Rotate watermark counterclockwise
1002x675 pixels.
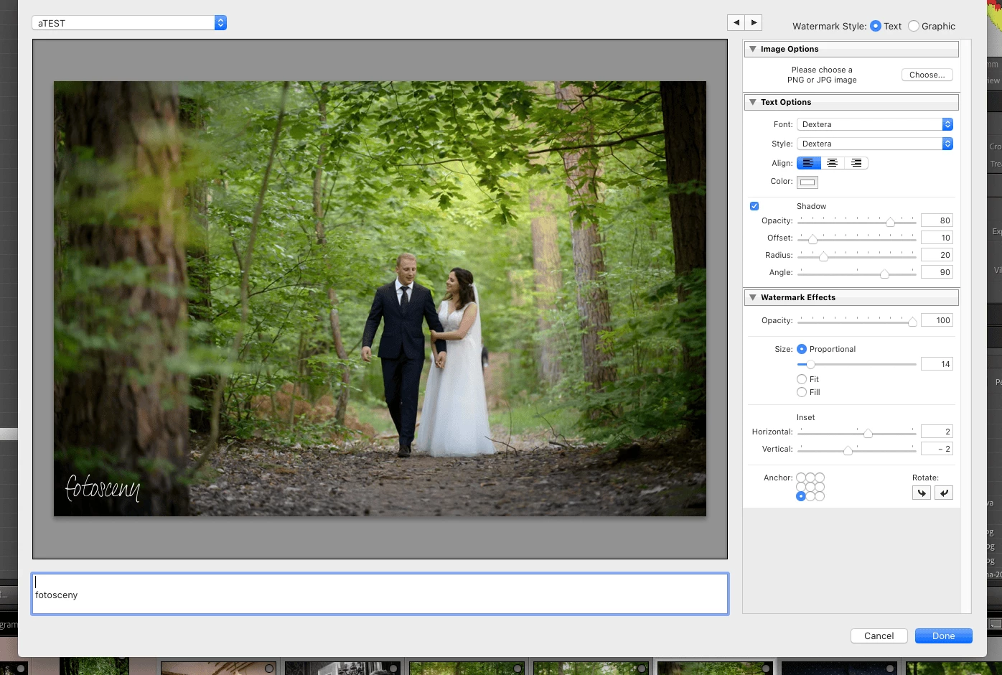tap(922, 493)
